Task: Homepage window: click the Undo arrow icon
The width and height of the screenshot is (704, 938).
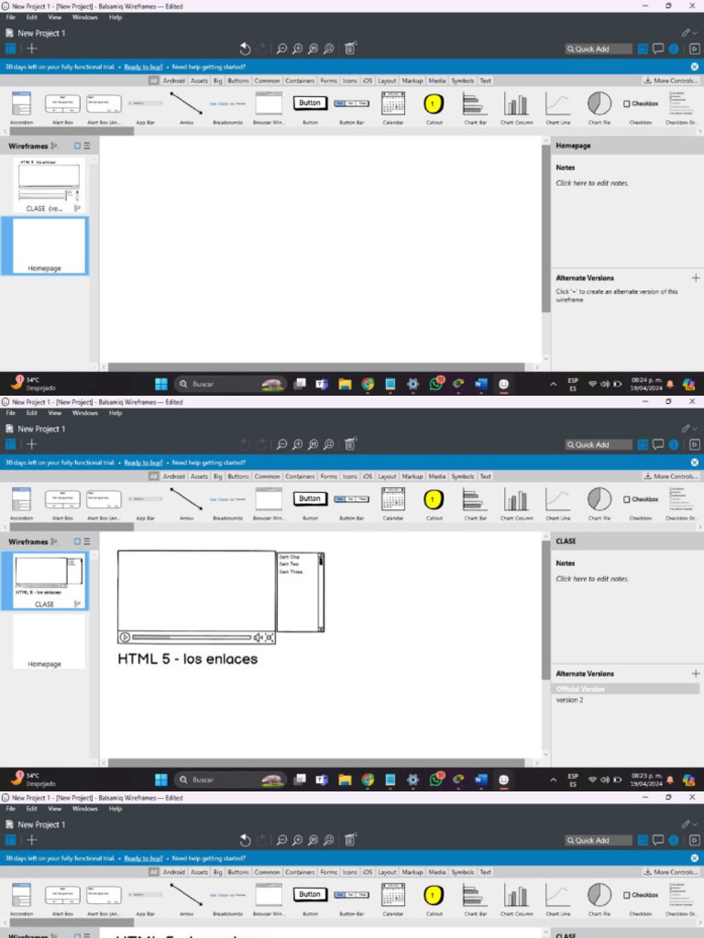Action: coord(245,49)
